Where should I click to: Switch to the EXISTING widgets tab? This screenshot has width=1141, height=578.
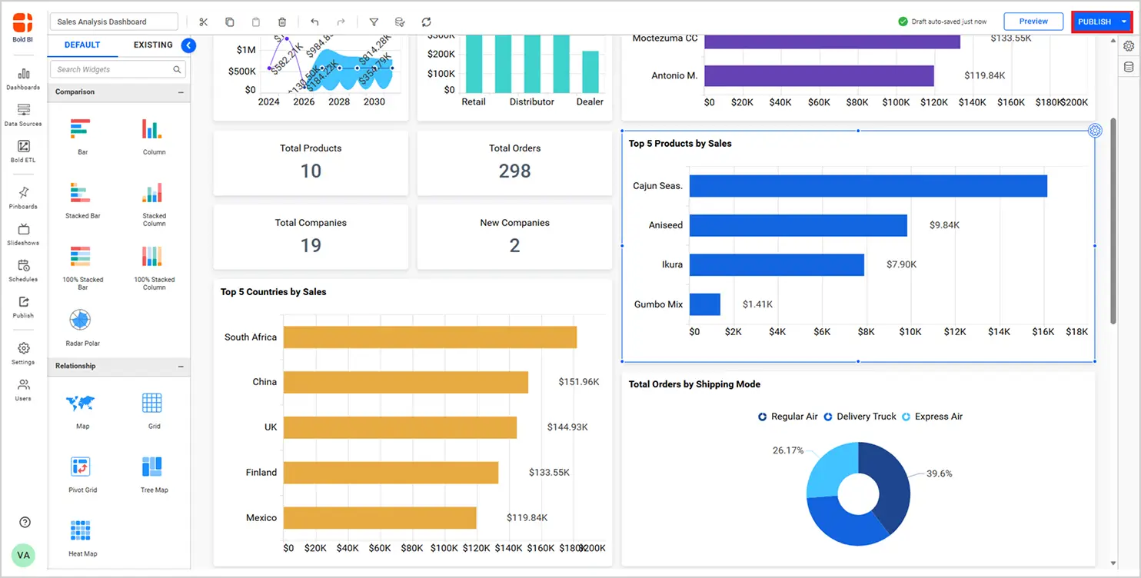tap(153, 45)
